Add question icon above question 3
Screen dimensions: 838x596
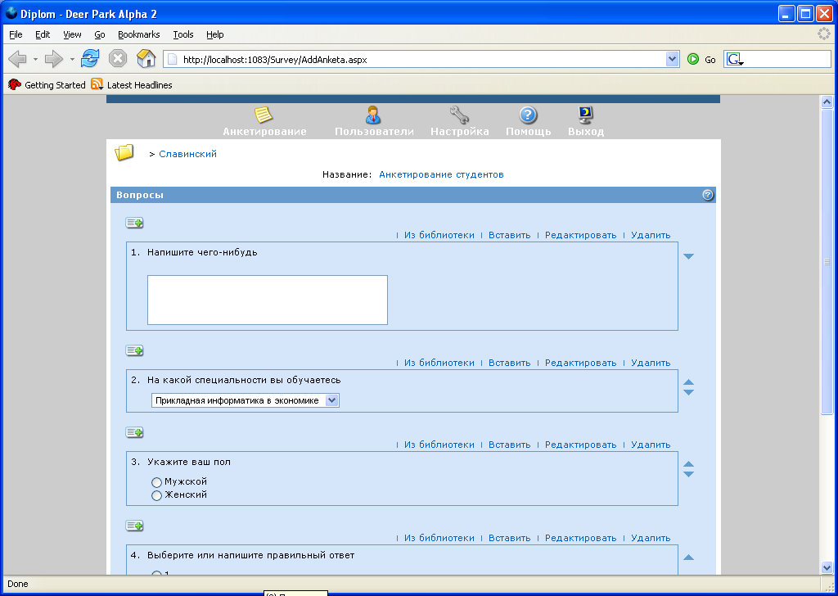135,432
